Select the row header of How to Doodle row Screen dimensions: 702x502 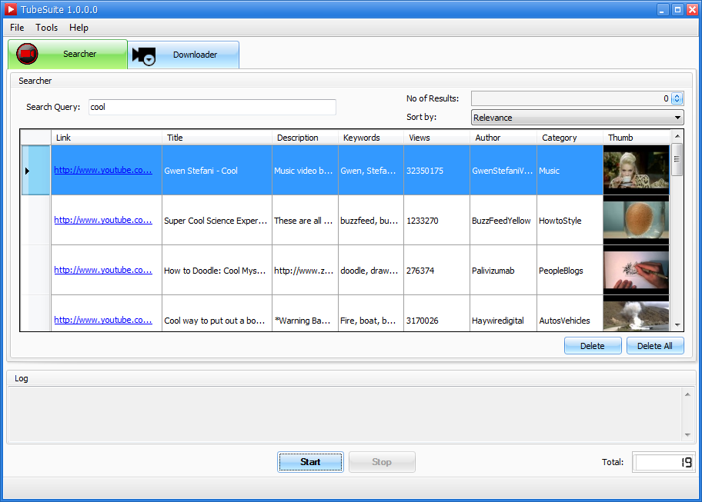36,271
